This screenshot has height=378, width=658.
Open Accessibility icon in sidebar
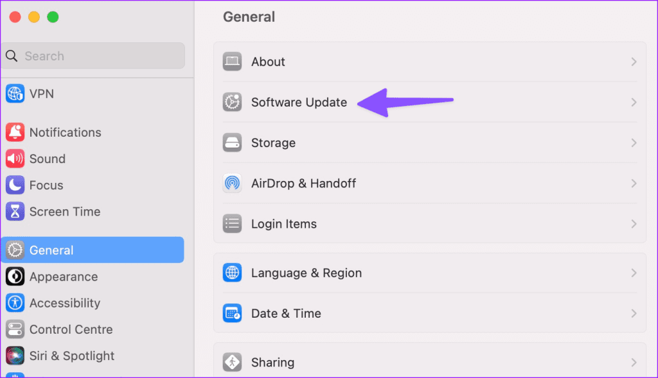[15, 303]
